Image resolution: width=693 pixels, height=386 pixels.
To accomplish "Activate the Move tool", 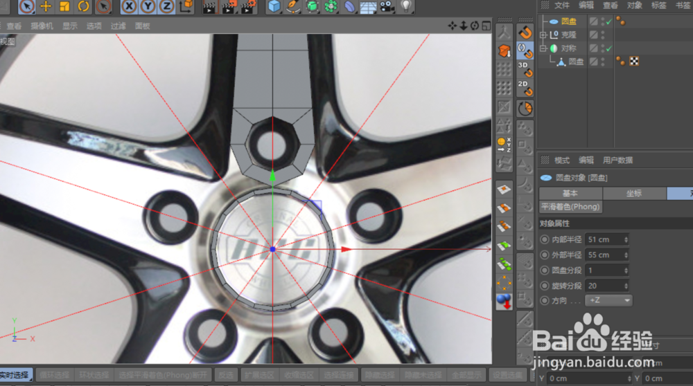I will pos(46,6).
